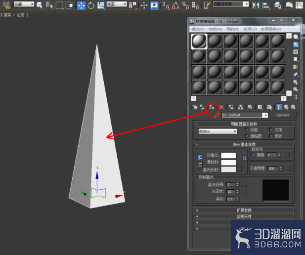Open the (B)Blinn shader dropdown

(218, 131)
